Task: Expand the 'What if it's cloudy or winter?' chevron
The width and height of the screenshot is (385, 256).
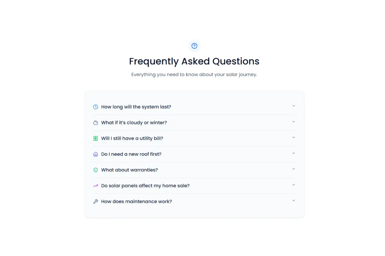Action: click(293, 122)
